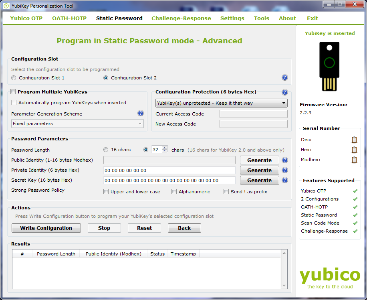Copy hex serial number to clipboard
Viewport: 367px width, 300px height.
point(354,150)
